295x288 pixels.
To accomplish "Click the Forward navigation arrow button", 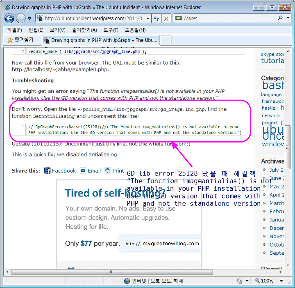I will tap(20, 18).
